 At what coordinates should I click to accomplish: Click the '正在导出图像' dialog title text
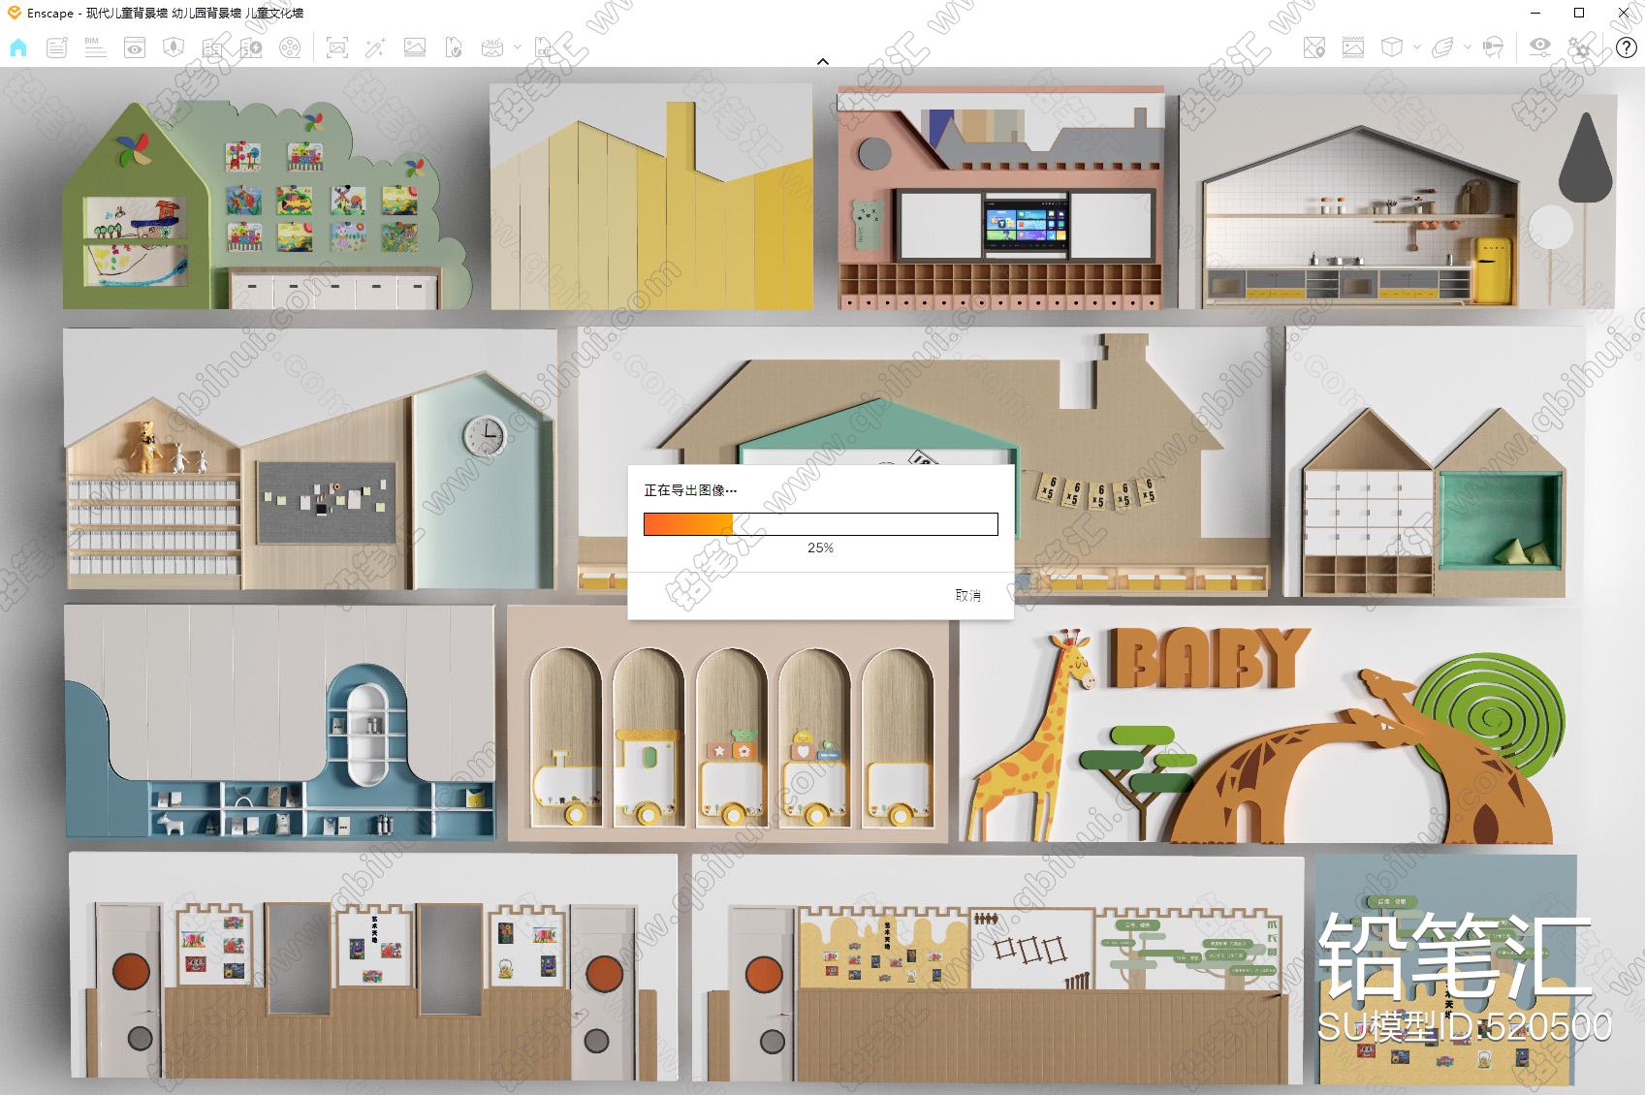[690, 490]
